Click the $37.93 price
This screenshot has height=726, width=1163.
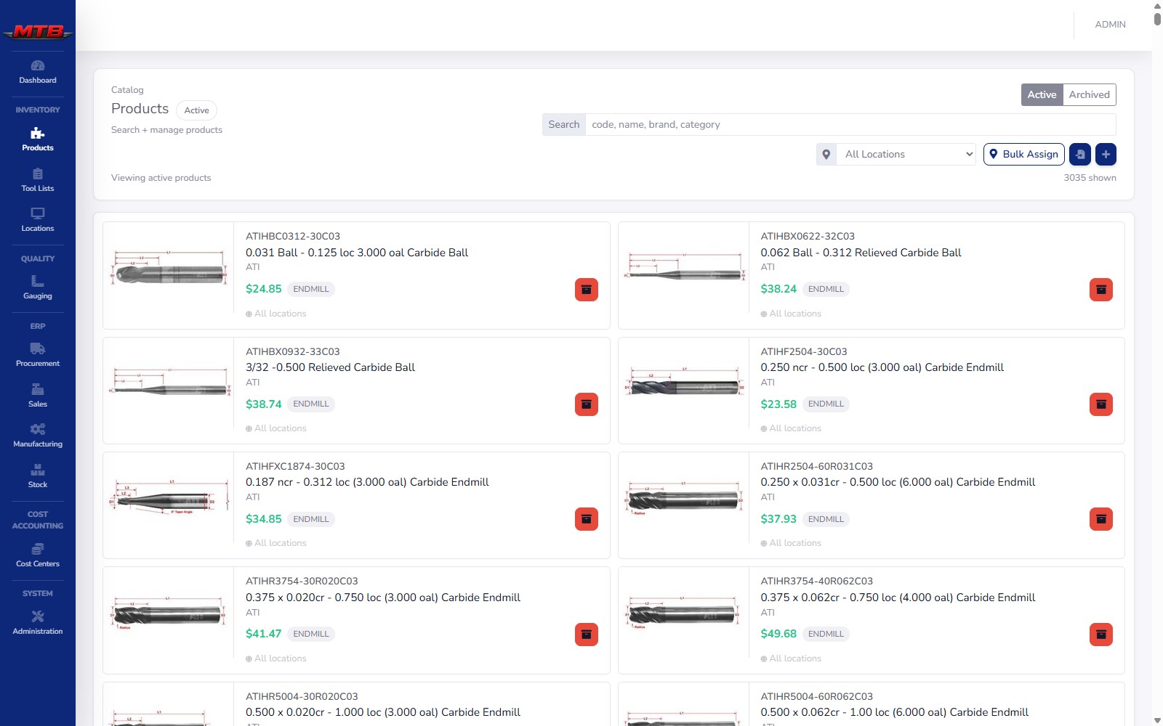(x=778, y=519)
